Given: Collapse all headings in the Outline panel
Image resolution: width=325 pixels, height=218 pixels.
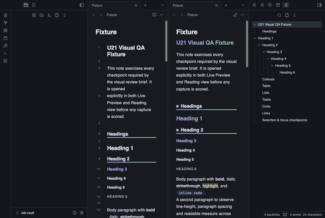Looking at the screenshot, I should pos(295,15).
